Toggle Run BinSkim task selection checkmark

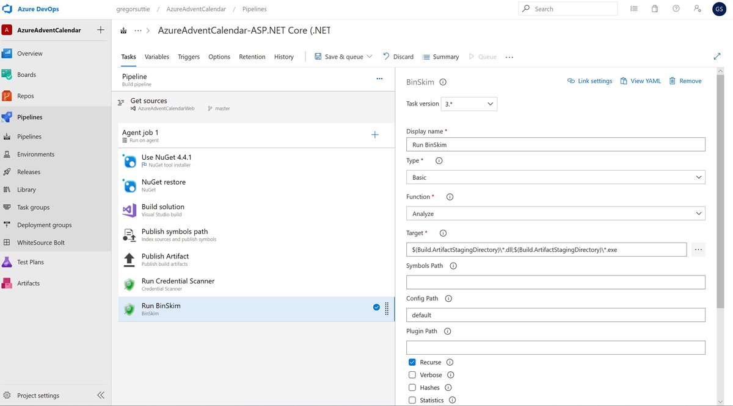376,307
